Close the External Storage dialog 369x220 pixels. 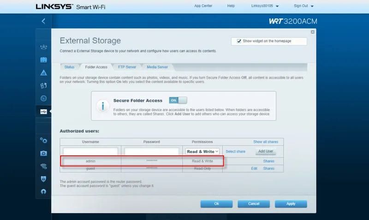pyautogui.click(x=313, y=32)
